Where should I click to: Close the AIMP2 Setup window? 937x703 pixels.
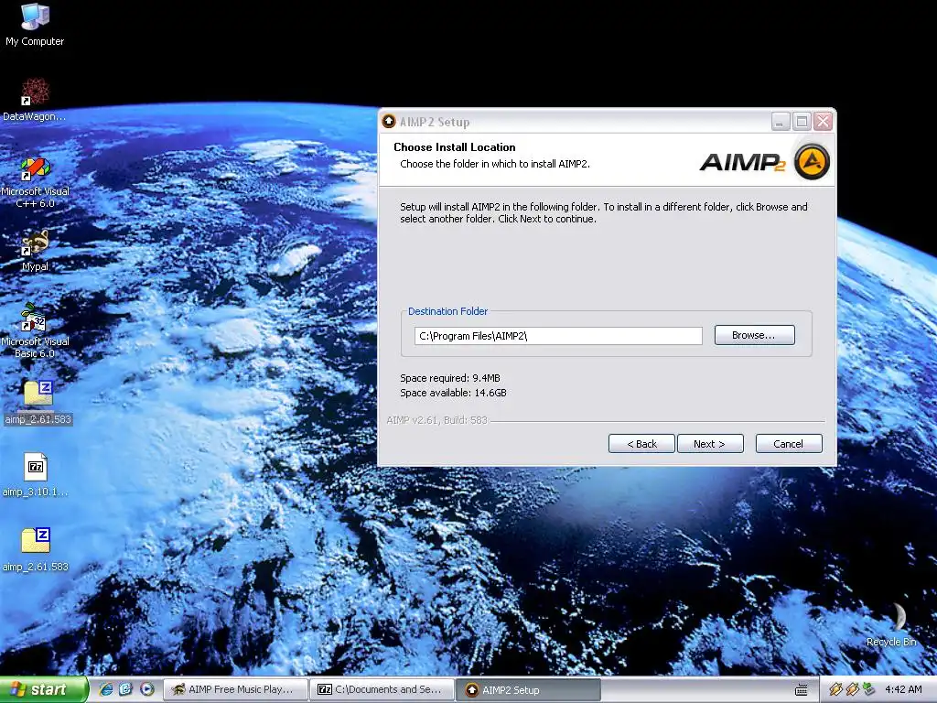pos(823,122)
